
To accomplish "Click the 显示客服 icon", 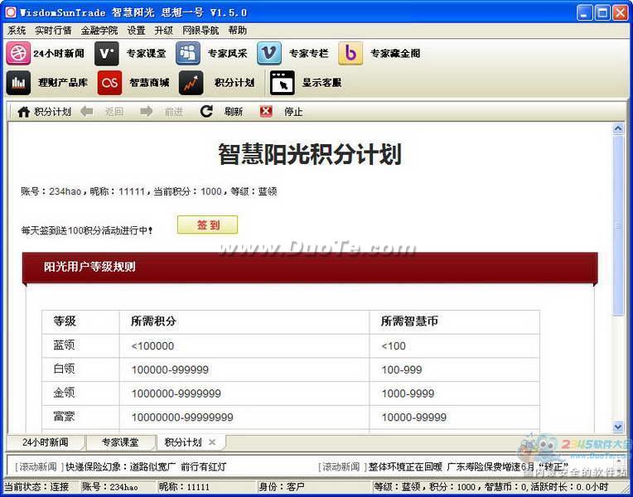I will point(282,83).
